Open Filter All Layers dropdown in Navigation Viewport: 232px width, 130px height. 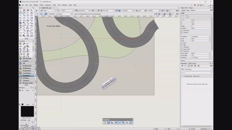(198, 69)
